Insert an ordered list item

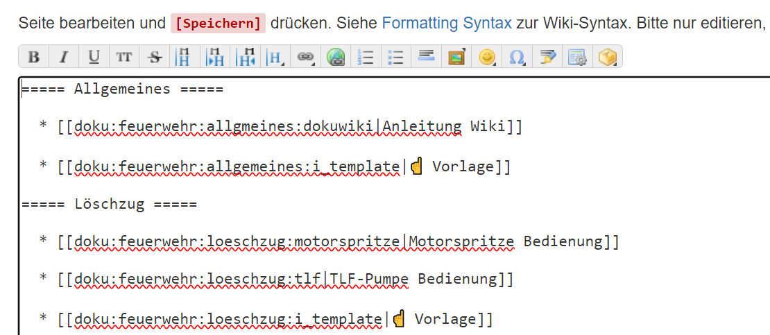[366, 57]
